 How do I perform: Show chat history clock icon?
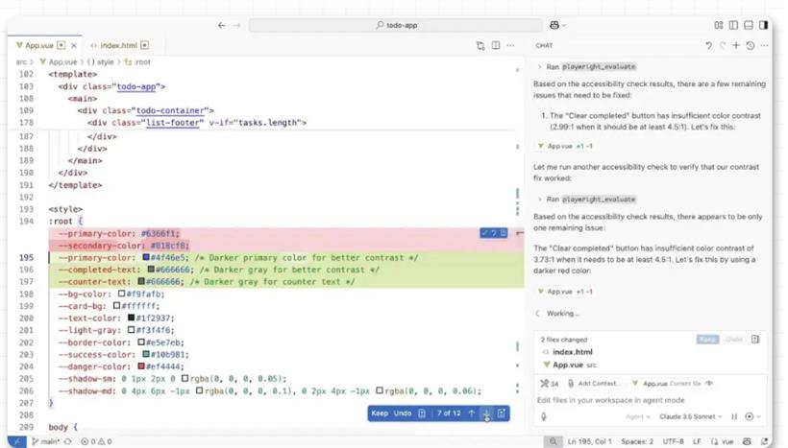(x=751, y=46)
